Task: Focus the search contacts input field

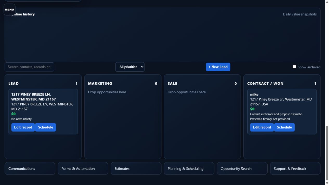Action: click(29, 67)
